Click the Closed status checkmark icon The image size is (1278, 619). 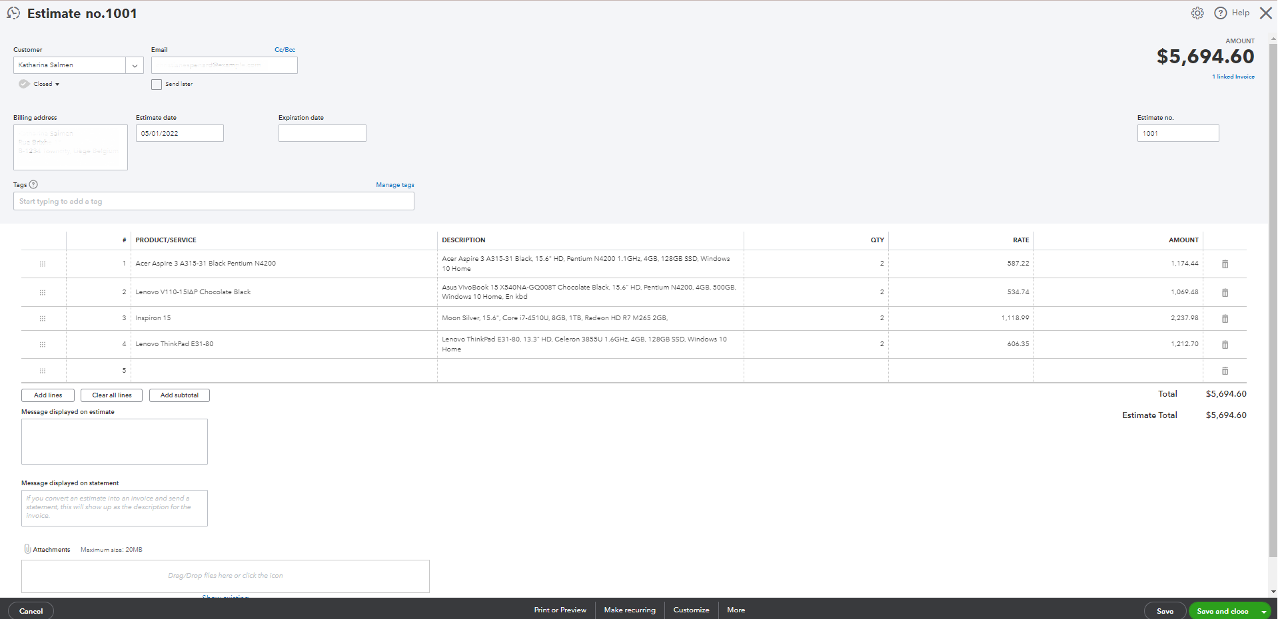(x=24, y=84)
